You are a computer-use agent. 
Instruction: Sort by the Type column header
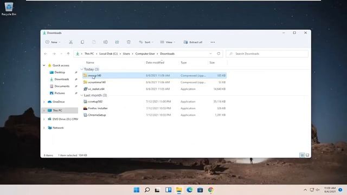[184, 63]
